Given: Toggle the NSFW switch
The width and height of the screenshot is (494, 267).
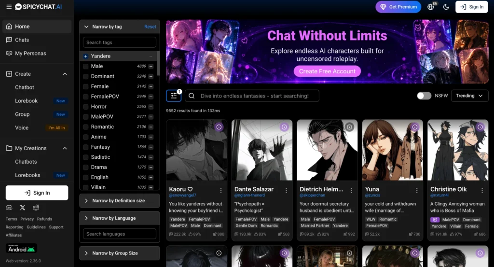Looking at the screenshot, I should [x=424, y=96].
